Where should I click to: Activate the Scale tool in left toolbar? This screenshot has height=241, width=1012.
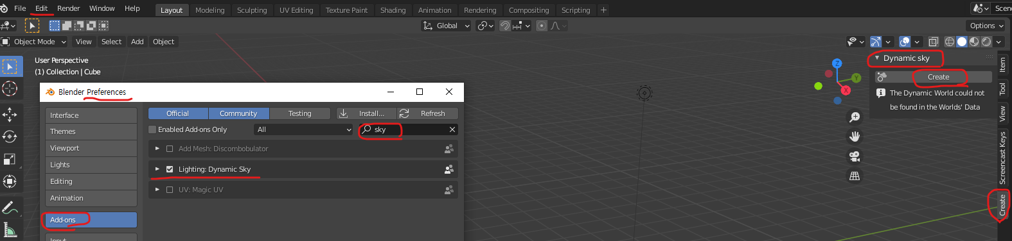pos(10,159)
